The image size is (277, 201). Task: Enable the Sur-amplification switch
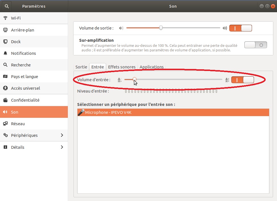click(255, 45)
